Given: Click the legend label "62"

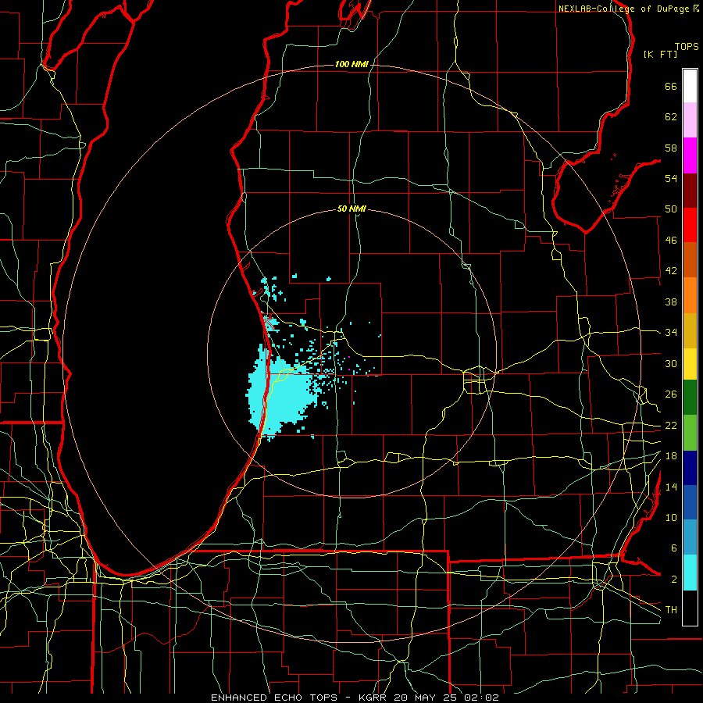Looking at the screenshot, I should pyautogui.click(x=671, y=117).
